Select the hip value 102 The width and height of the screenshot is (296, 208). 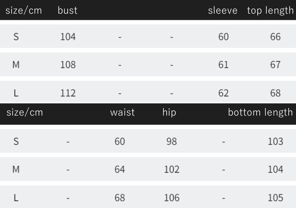click(x=172, y=170)
